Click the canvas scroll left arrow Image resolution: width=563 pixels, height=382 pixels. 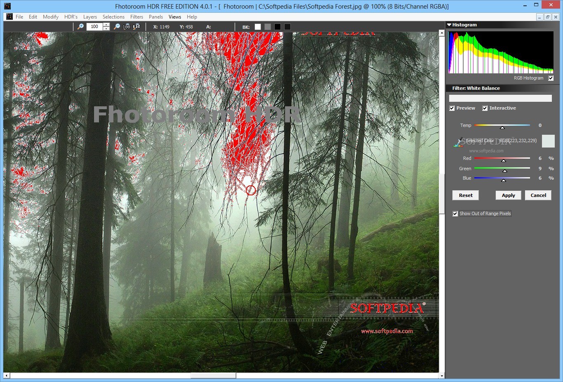(7, 375)
